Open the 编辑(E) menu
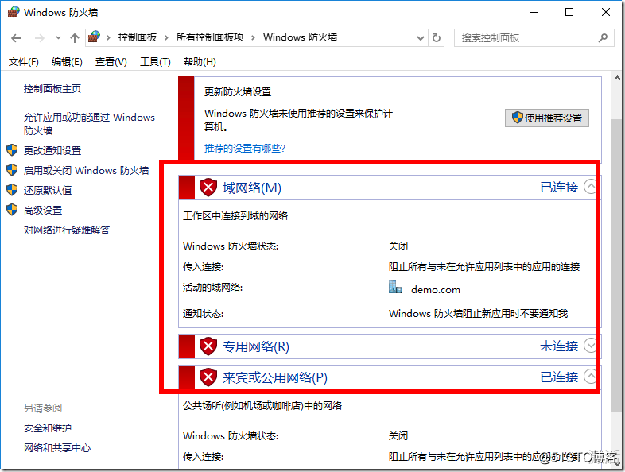This screenshot has height=472, width=625. 67,62
